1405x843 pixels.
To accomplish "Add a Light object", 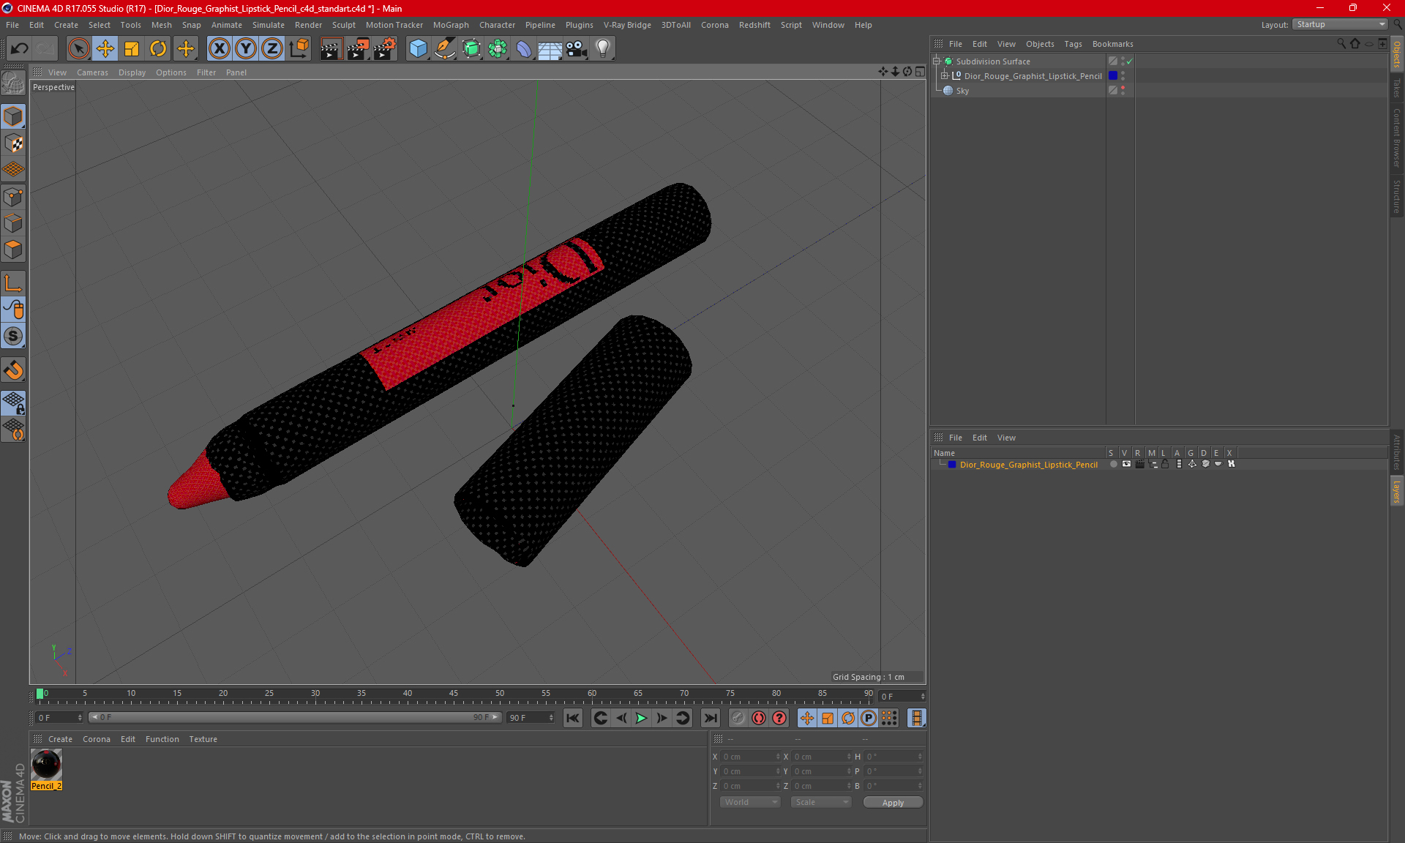I will pos(603,49).
